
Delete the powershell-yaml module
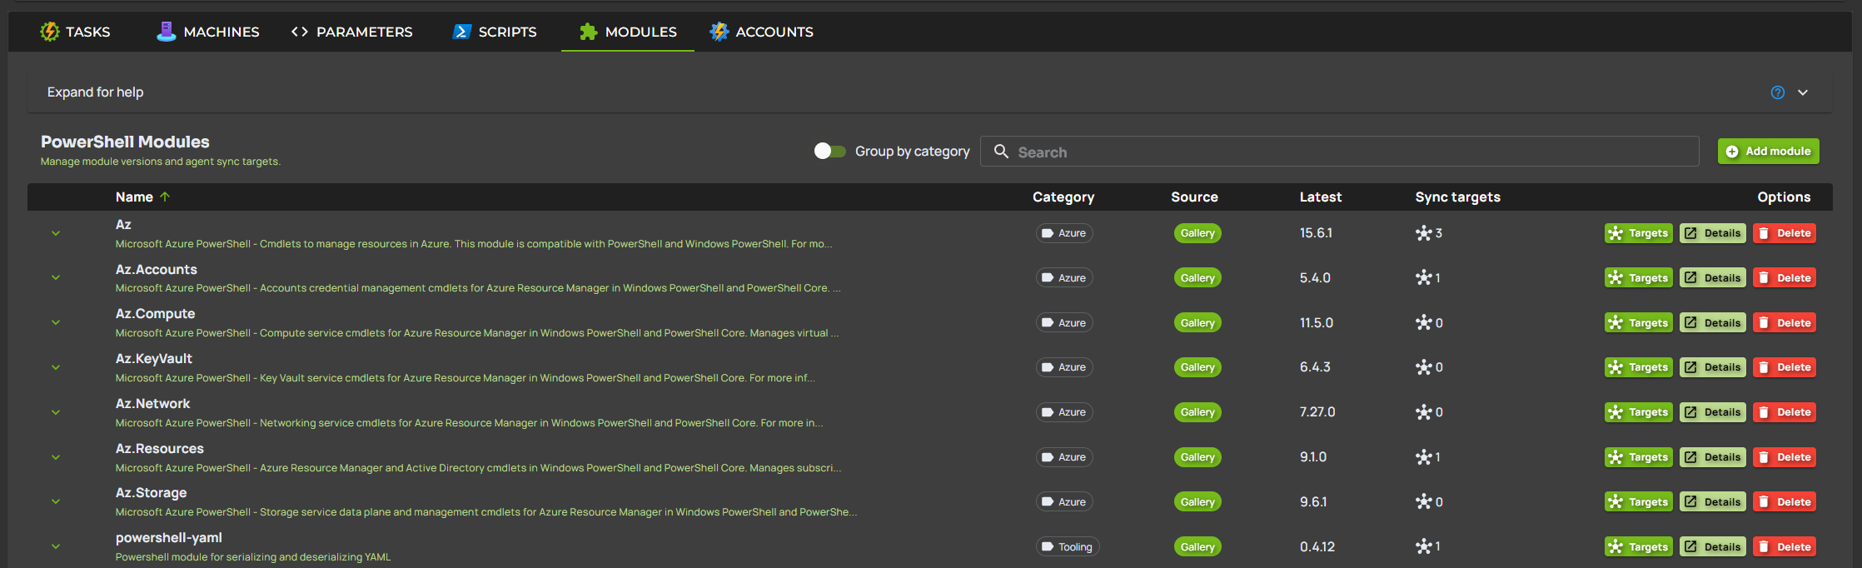(x=1785, y=546)
